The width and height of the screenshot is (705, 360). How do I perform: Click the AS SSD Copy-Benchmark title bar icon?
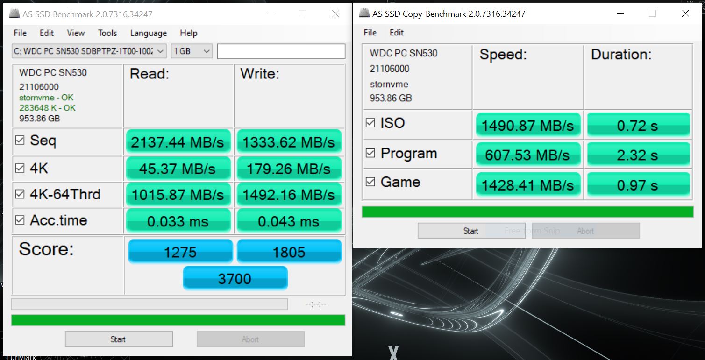click(364, 14)
